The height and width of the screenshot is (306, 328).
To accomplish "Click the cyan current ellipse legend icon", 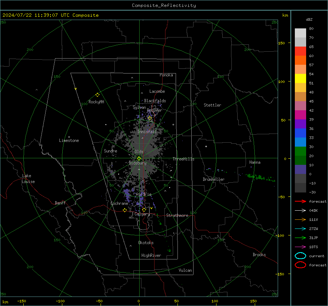I will pyautogui.click(x=300, y=256).
